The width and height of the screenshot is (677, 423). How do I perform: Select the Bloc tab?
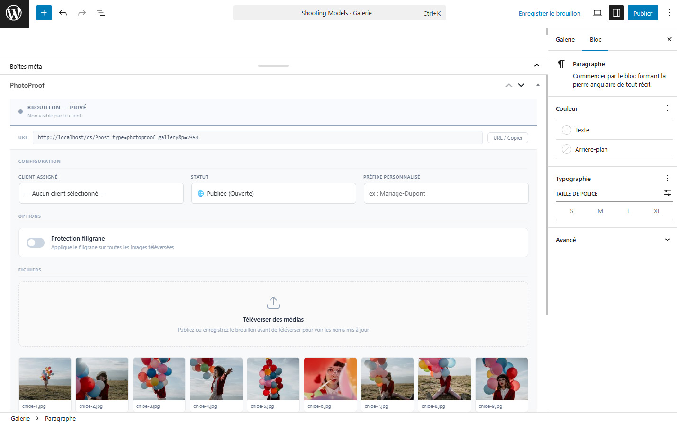[595, 40]
